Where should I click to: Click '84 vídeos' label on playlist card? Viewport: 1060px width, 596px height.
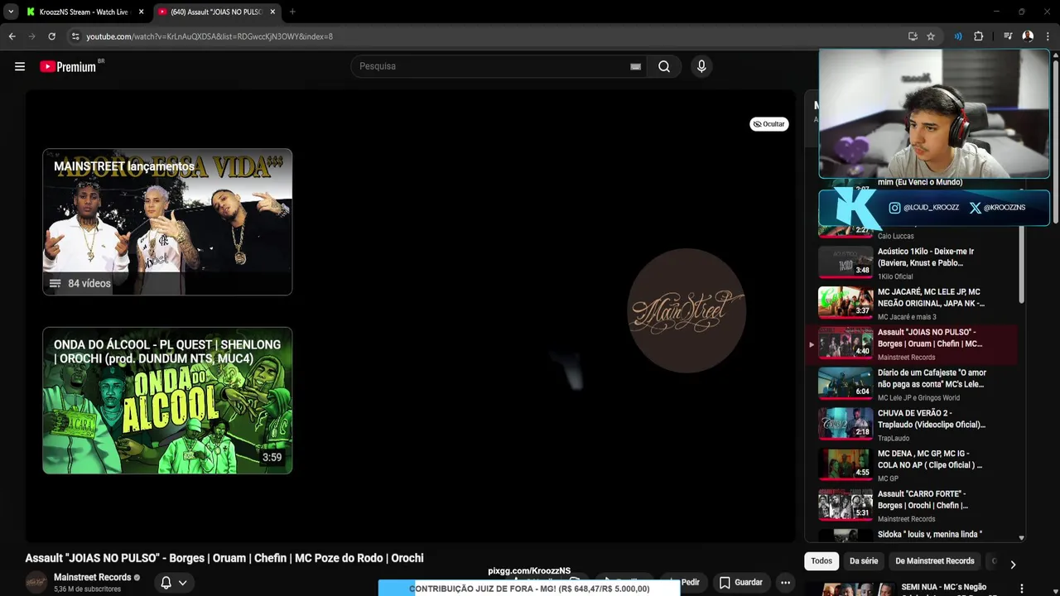(89, 283)
